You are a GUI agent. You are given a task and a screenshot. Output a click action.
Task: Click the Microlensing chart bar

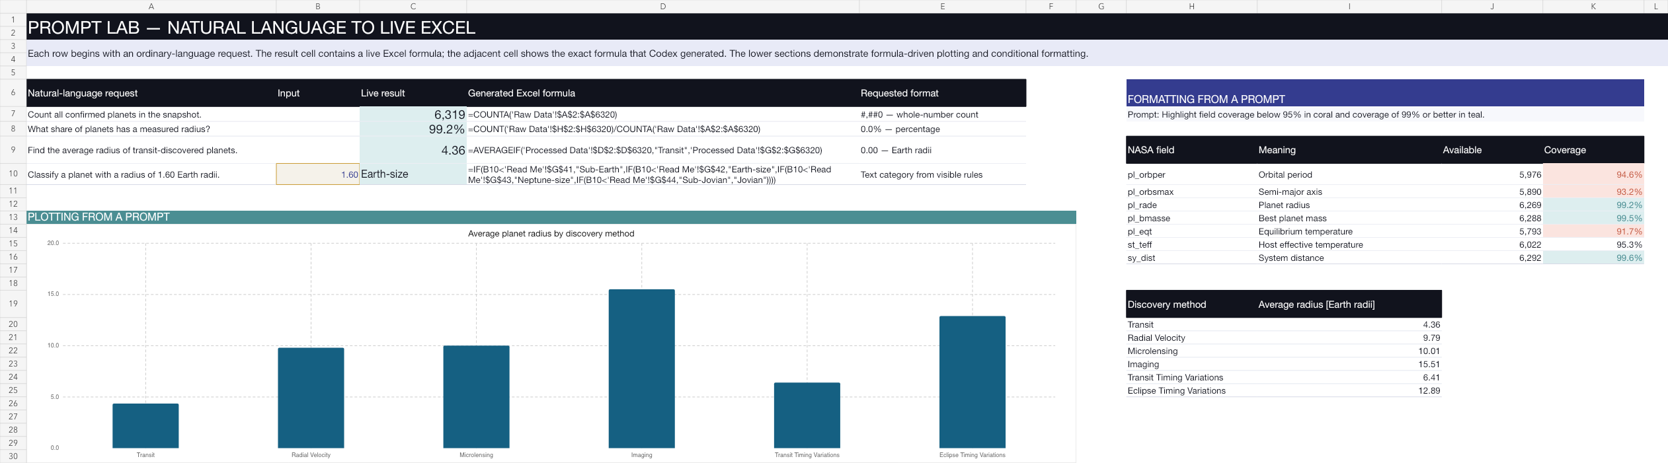click(476, 396)
